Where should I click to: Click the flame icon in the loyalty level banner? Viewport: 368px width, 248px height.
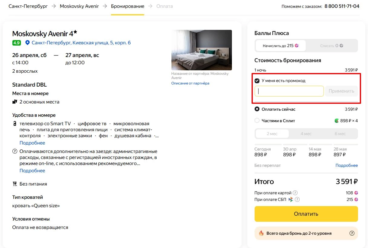[x=261, y=233]
